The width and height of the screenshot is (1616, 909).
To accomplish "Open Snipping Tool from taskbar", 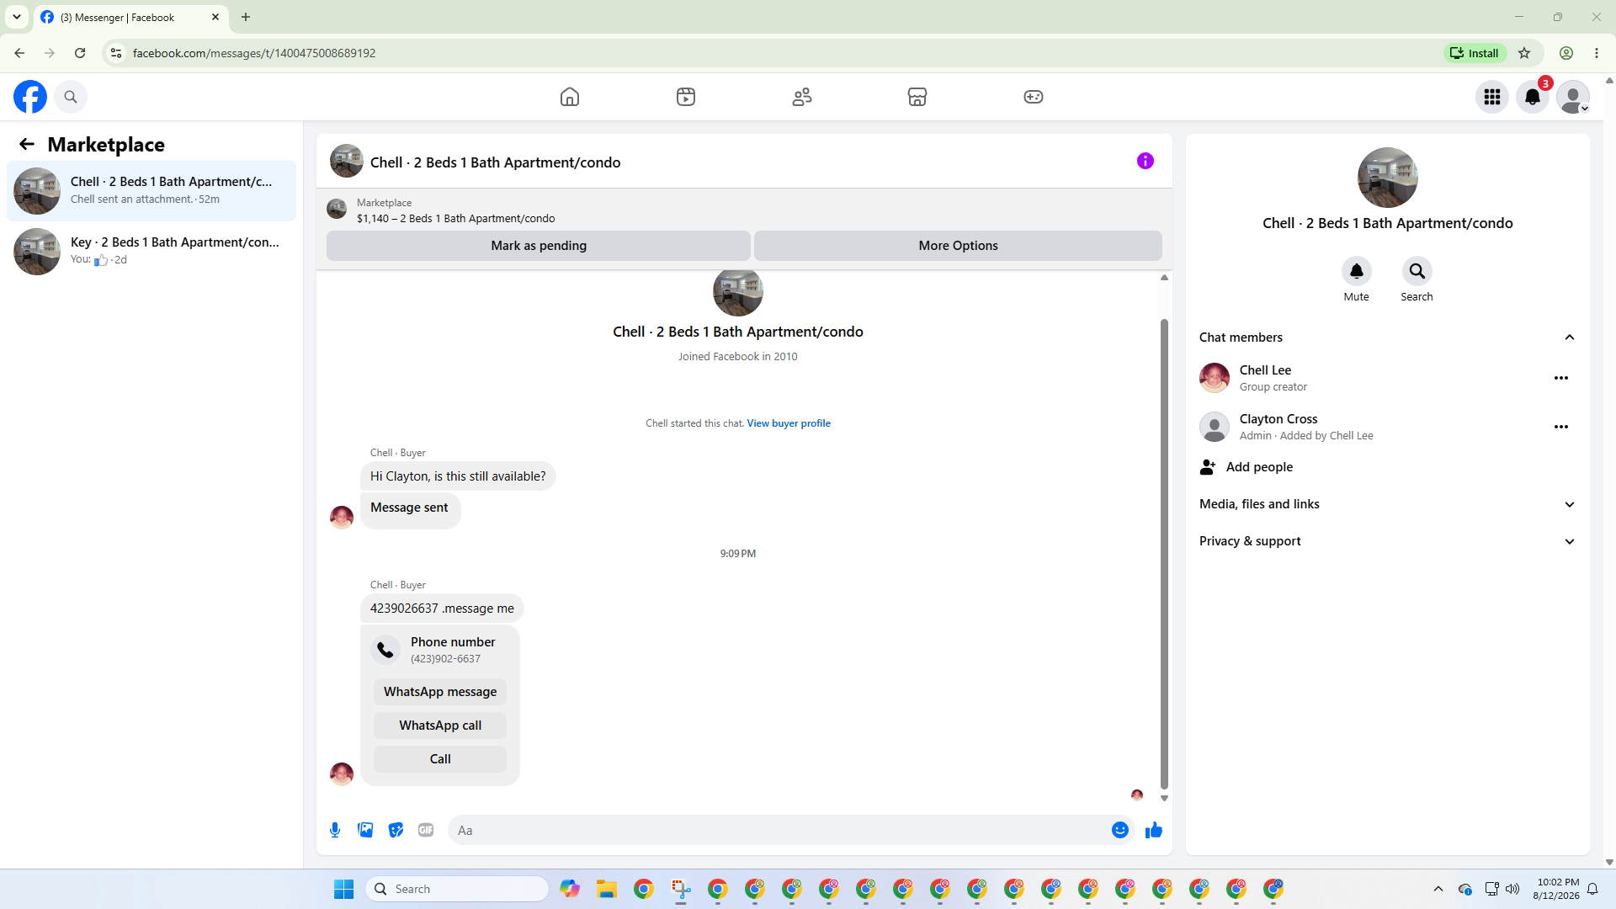I will [x=681, y=889].
